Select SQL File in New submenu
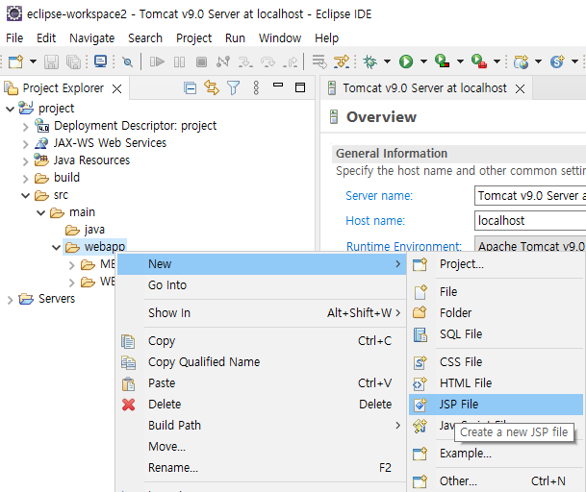Viewport: 586px width, 492px height. pyautogui.click(x=496, y=334)
